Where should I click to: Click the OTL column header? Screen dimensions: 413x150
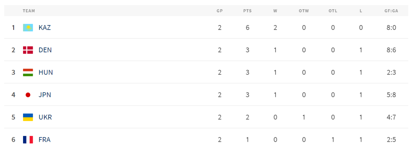click(333, 11)
